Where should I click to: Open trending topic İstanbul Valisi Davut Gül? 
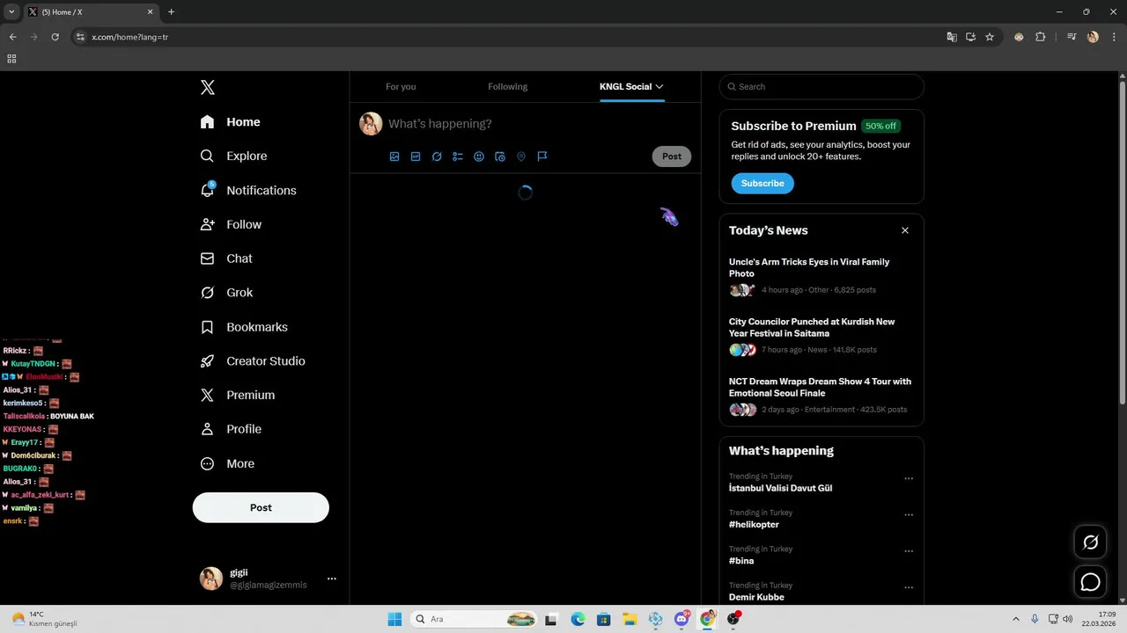(780, 488)
